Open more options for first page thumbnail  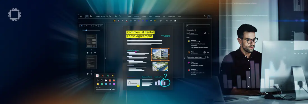click(x=95, y=53)
